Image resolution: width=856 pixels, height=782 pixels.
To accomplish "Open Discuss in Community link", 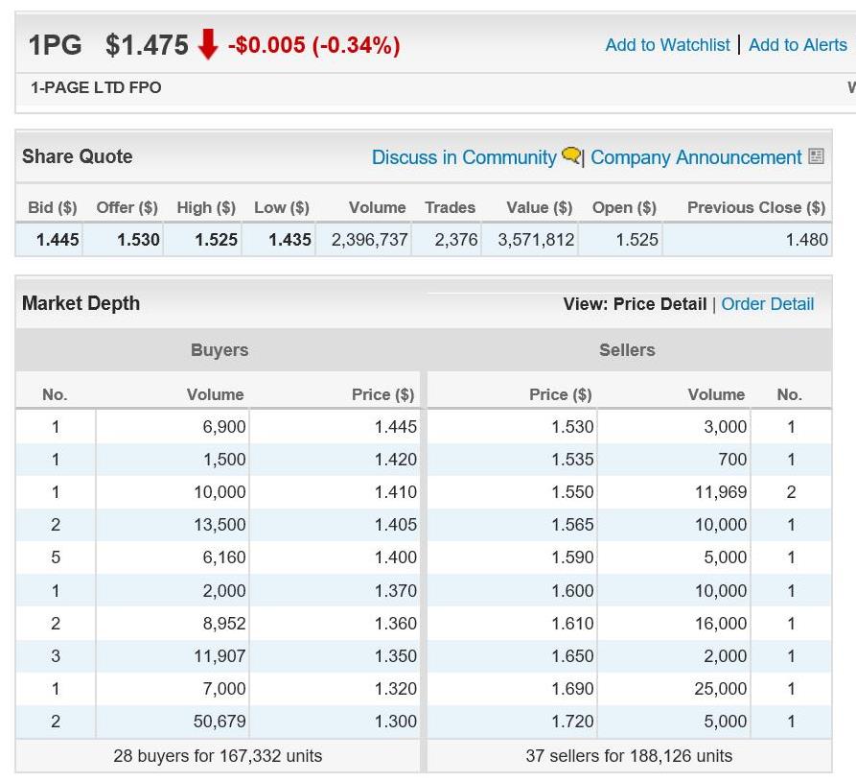I will (464, 157).
